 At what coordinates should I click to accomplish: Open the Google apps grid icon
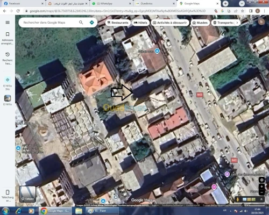(x=251, y=21)
